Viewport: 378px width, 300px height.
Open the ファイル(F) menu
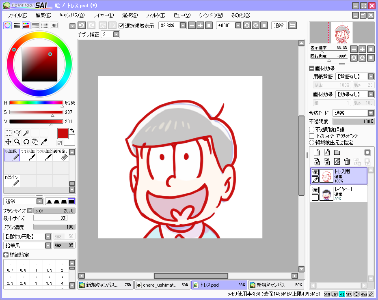17,15
